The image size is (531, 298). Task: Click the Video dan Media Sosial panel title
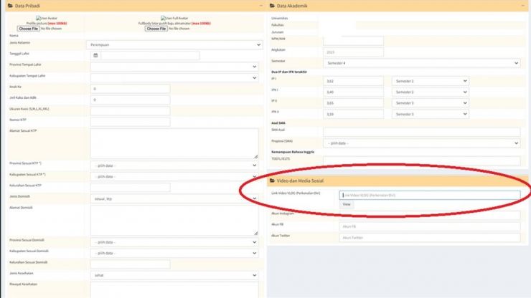(x=300, y=181)
